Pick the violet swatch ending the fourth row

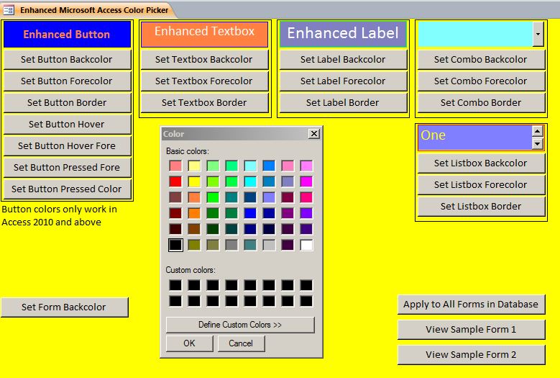pyautogui.click(x=306, y=213)
